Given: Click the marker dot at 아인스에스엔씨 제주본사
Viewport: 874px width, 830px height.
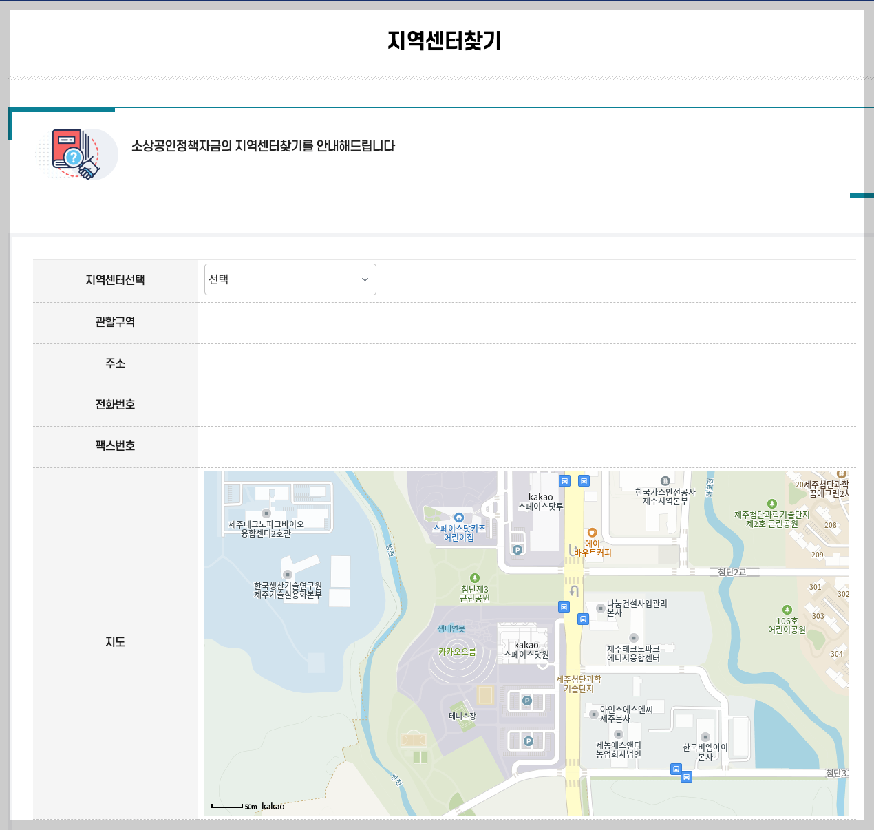Looking at the screenshot, I should 593,714.
